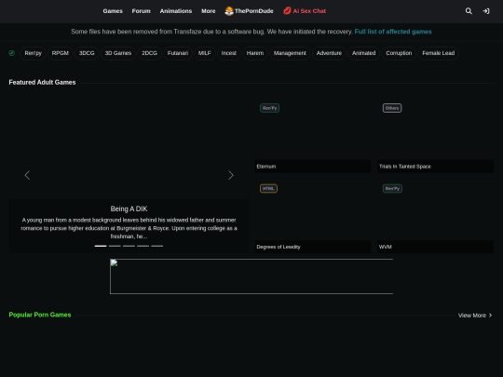Image resolution: width=503 pixels, height=377 pixels.
Task: Expand View More for popular games
Action: (475, 316)
